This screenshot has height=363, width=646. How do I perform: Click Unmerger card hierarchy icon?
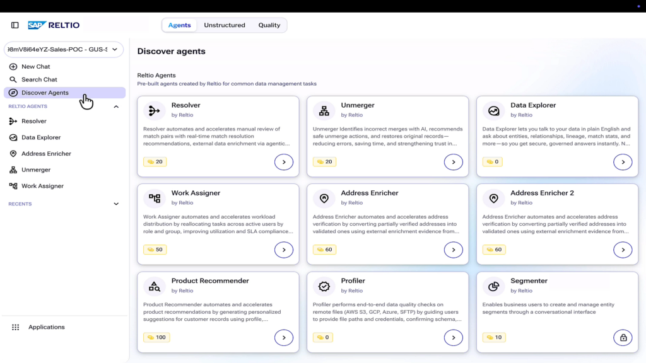(324, 111)
